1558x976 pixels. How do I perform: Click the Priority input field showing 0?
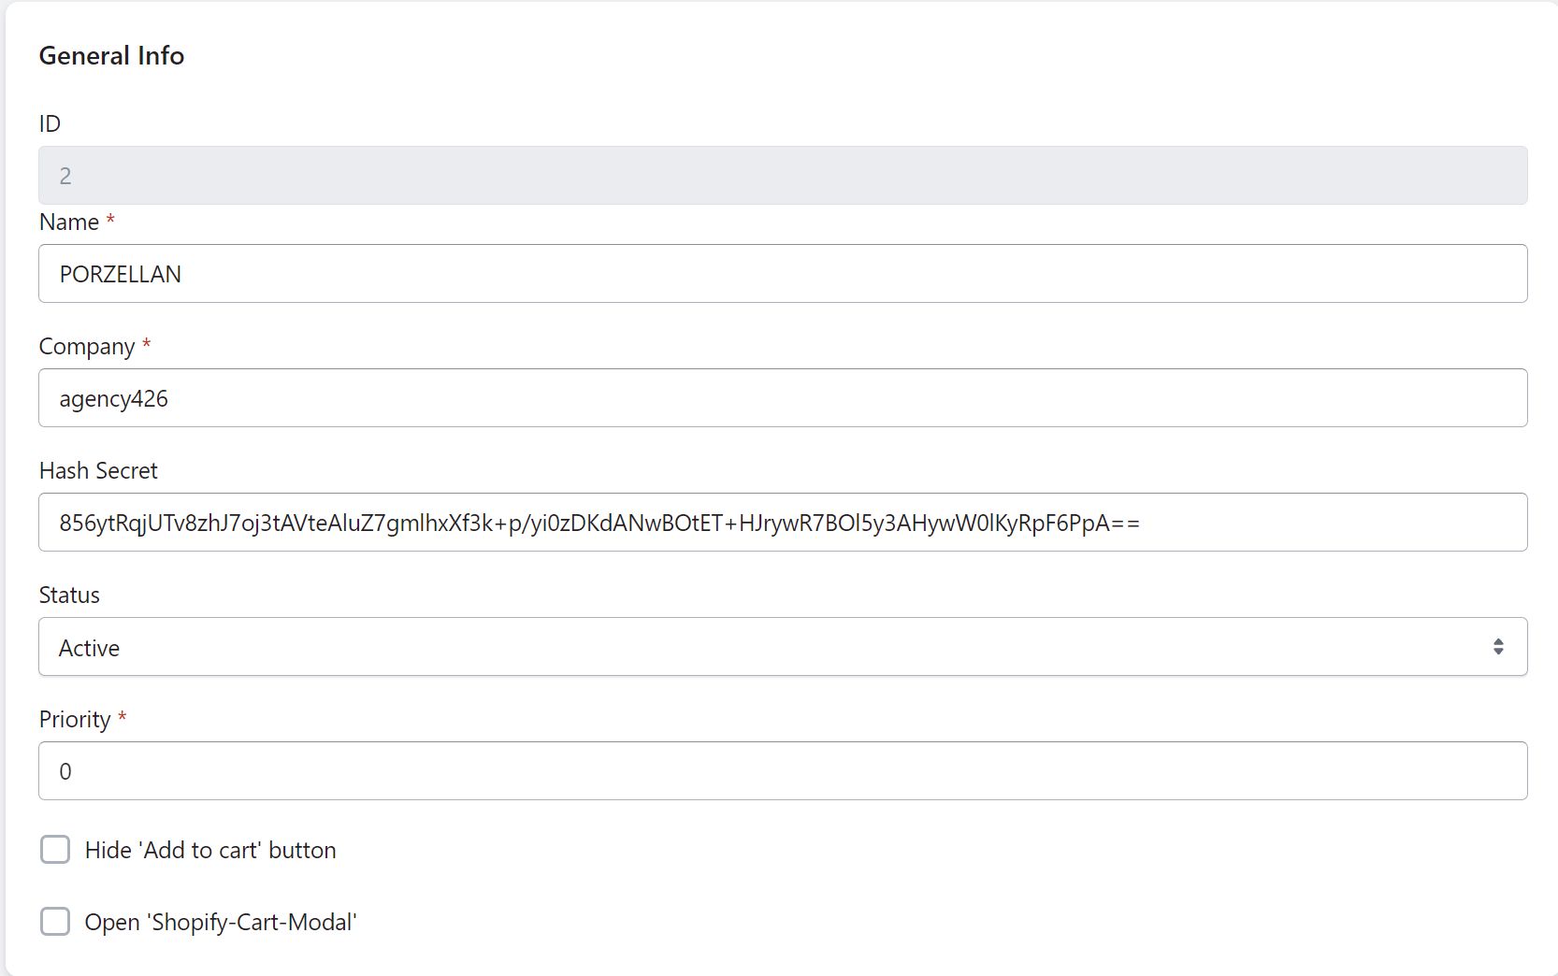782,771
